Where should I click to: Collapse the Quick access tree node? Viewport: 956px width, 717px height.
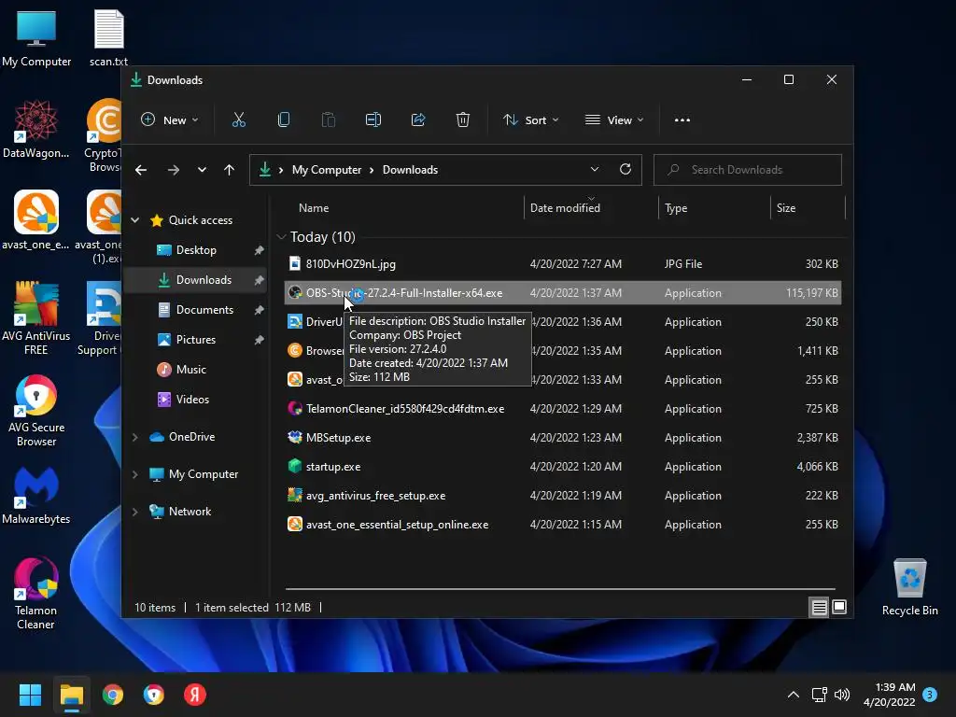click(x=134, y=220)
